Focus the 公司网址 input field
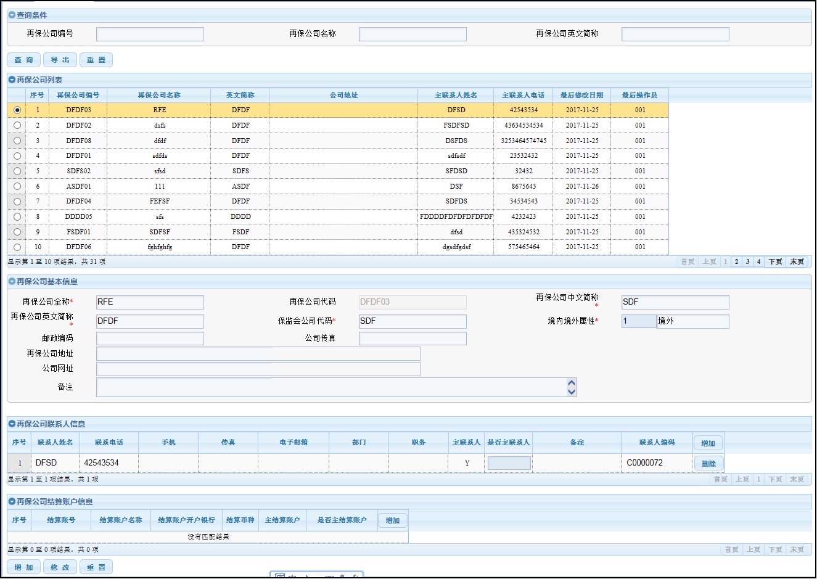This screenshot has height=579, width=817. [x=258, y=369]
